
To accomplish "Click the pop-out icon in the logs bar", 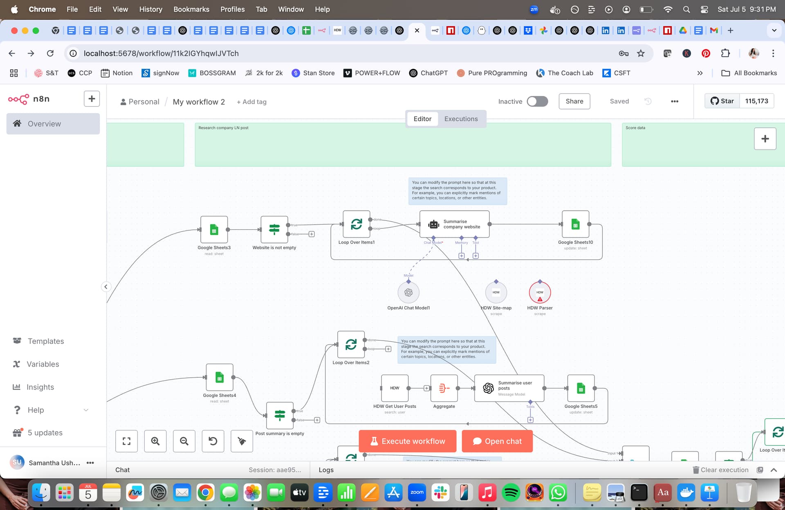I will (760, 470).
